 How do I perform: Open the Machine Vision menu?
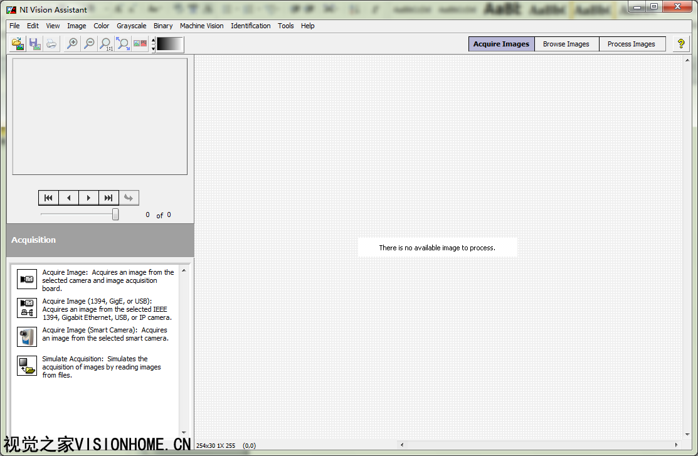202,26
